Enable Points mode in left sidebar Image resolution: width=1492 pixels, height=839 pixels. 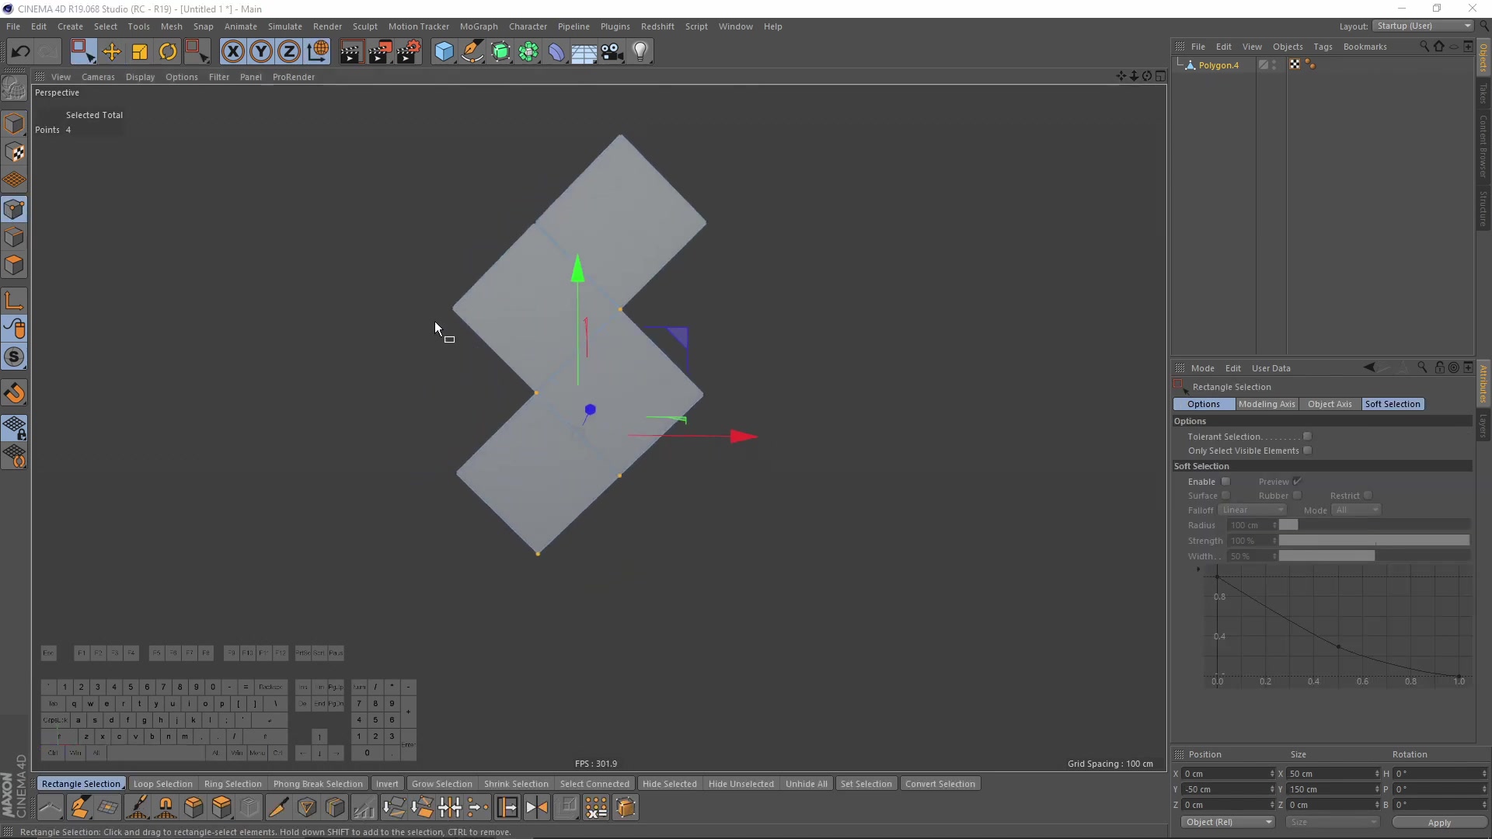pos(14,209)
